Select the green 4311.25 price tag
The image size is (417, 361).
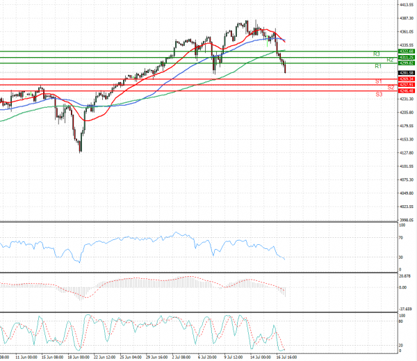[407, 58]
